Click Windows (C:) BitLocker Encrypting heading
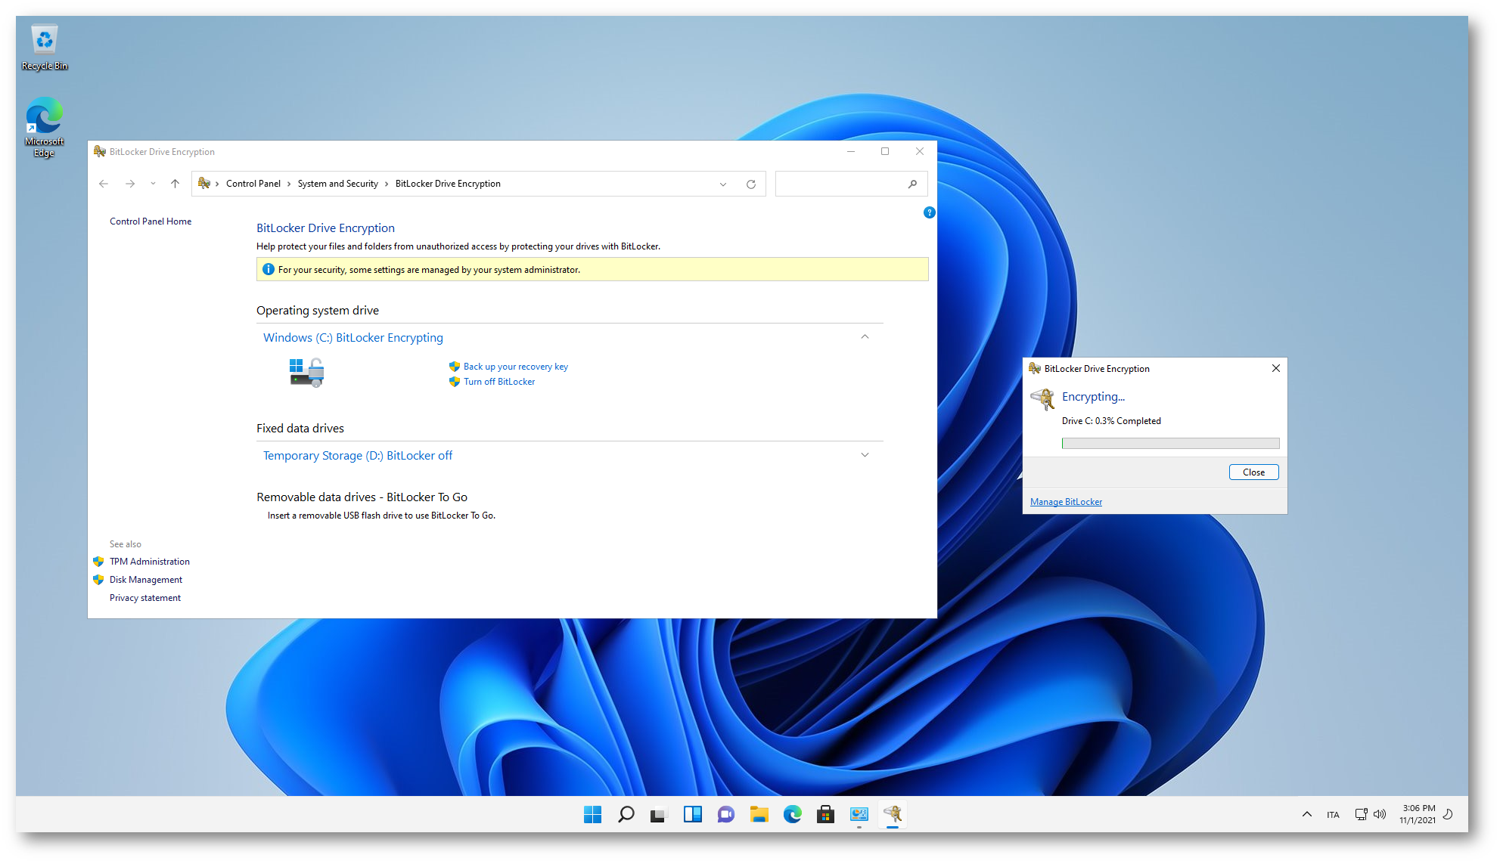 [x=353, y=338]
